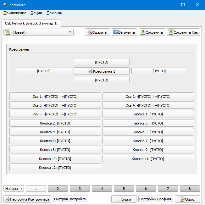Assign mapping to Кнопка 12

coord(55,167)
